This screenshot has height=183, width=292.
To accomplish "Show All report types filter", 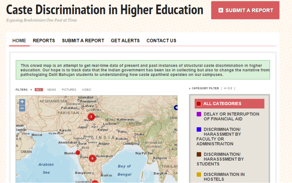I will 39,90.
